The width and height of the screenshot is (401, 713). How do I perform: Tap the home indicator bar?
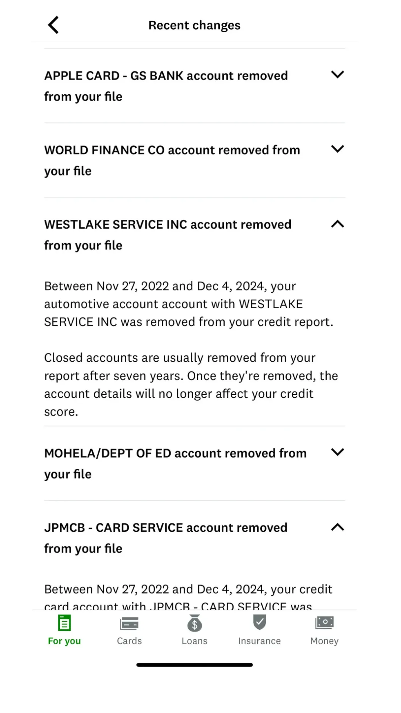pos(195,665)
